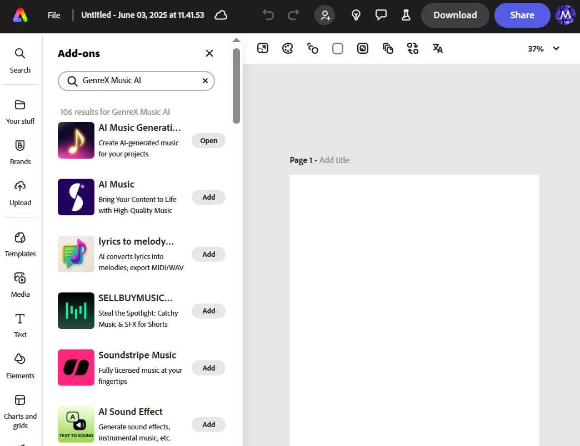Clear the GenreX Music AI search text
The image size is (580, 446).
pyautogui.click(x=205, y=81)
